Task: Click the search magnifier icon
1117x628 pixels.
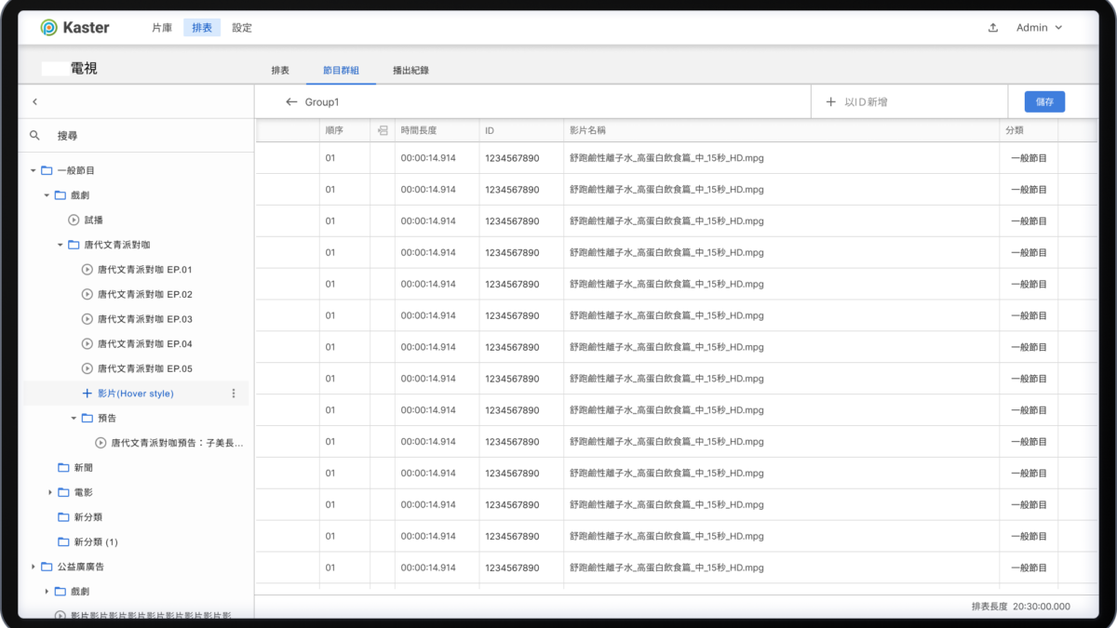Action: click(35, 135)
